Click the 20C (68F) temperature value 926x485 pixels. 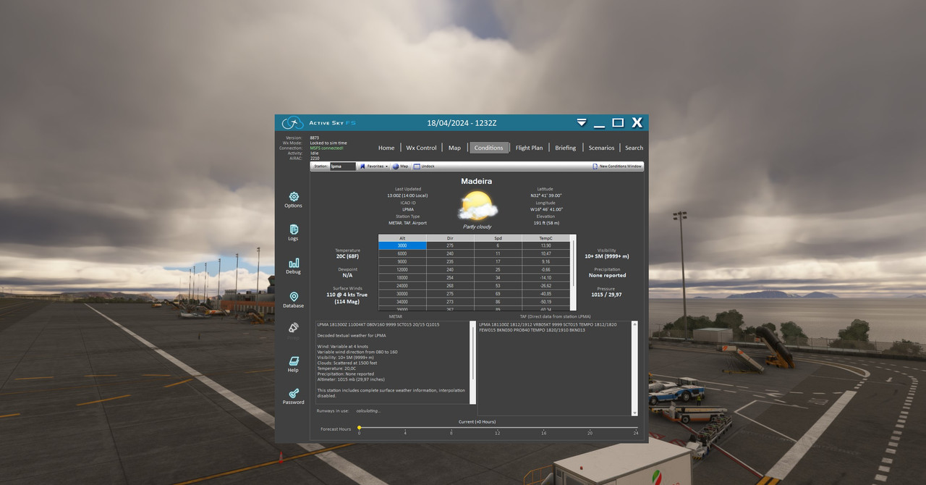pyautogui.click(x=347, y=256)
